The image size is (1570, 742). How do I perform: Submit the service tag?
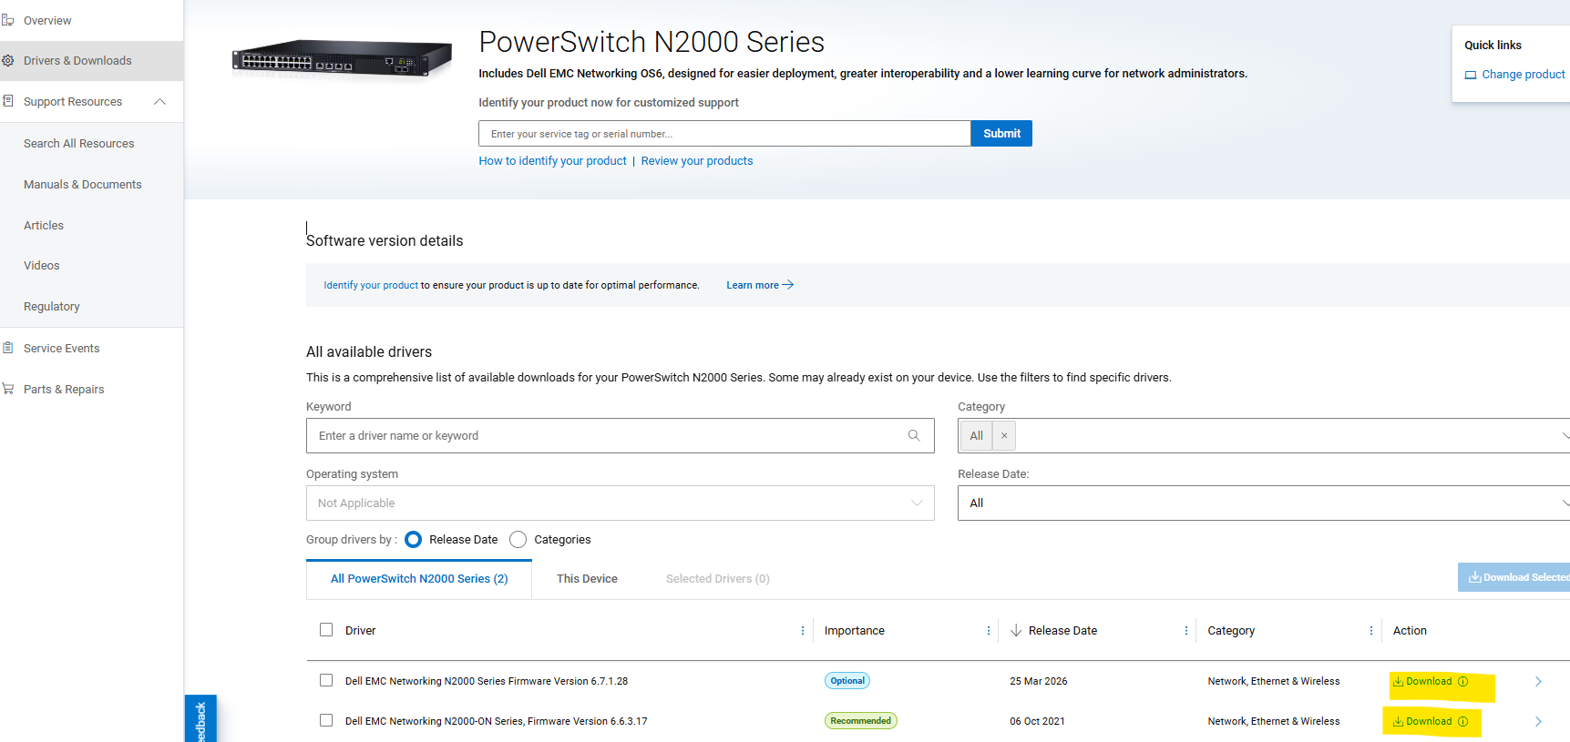coord(1001,134)
